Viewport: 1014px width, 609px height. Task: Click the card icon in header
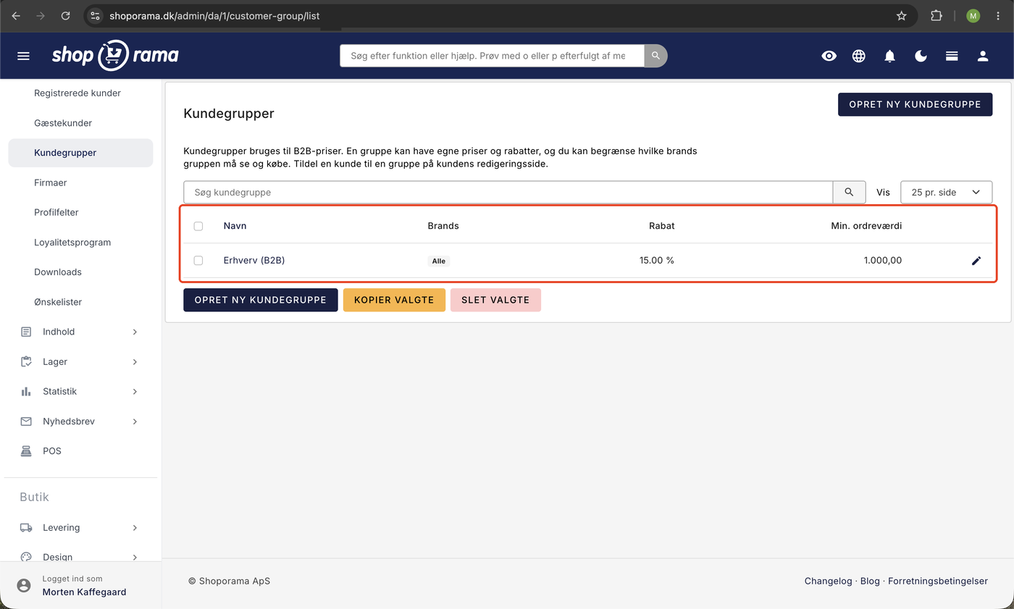coord(952,56)
